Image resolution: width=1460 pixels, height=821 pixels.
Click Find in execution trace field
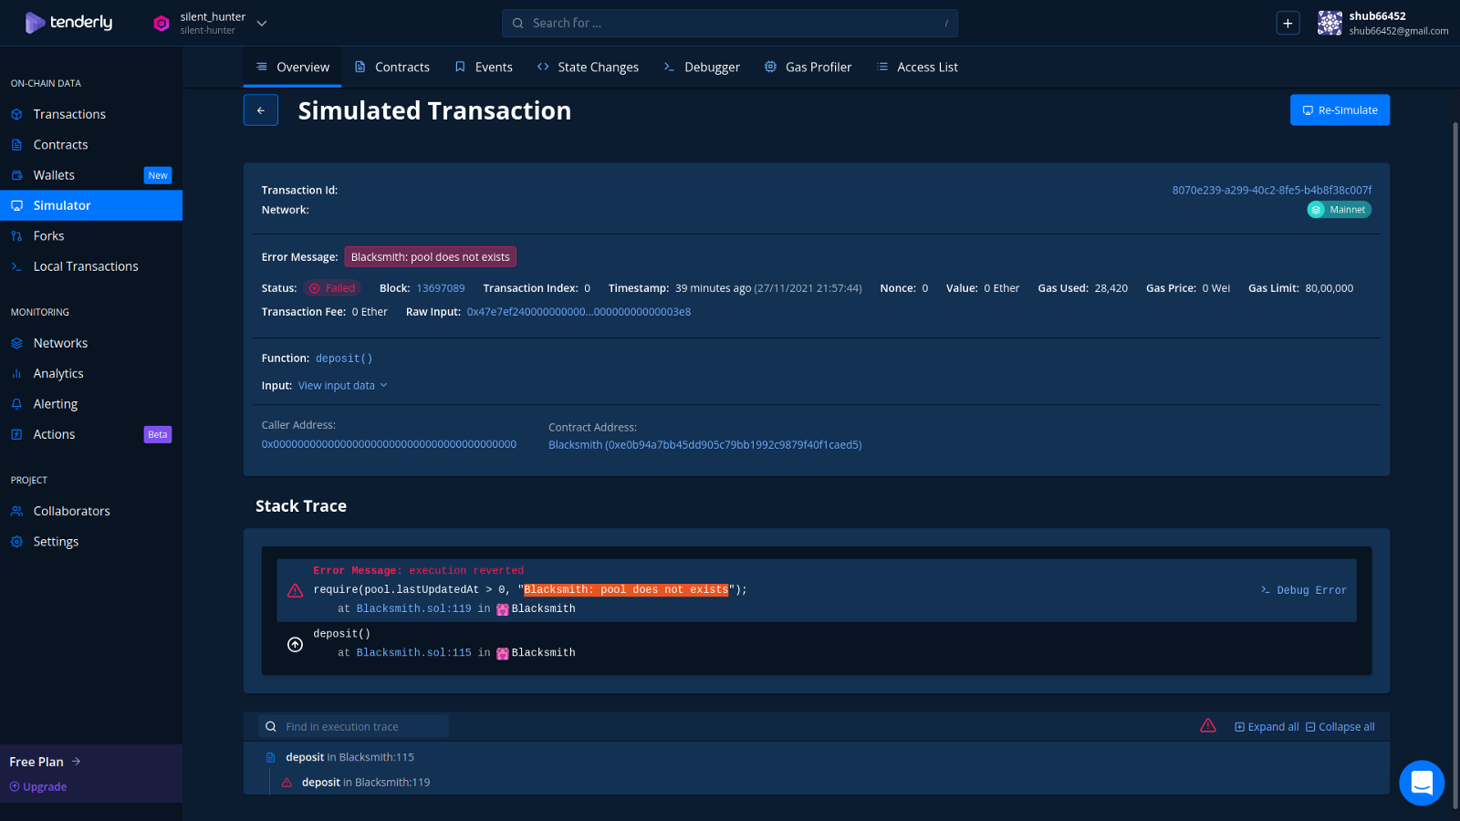click(x=354, y=726)
